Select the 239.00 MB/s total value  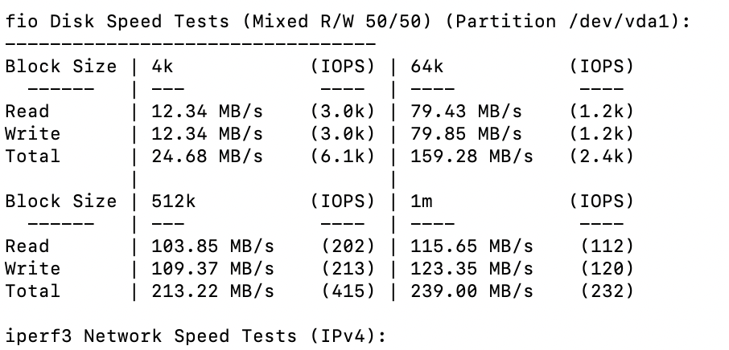click(472, 291)
